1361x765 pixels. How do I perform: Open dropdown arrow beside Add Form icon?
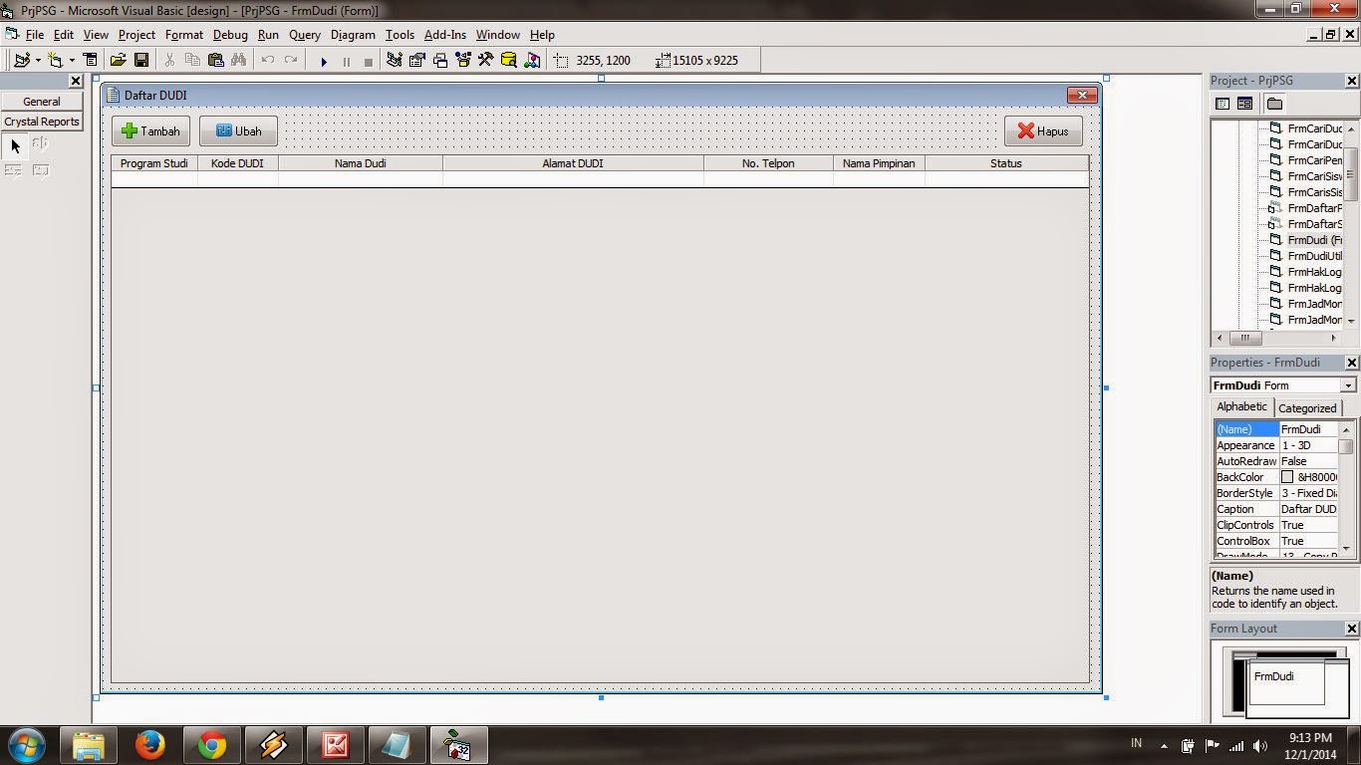click(72, 60)
